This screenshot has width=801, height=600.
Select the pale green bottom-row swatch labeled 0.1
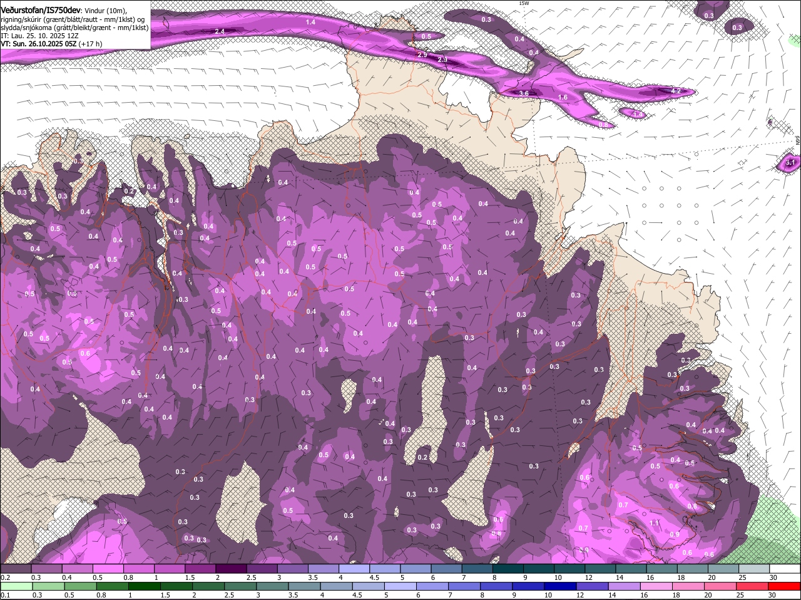coord(16,586)
